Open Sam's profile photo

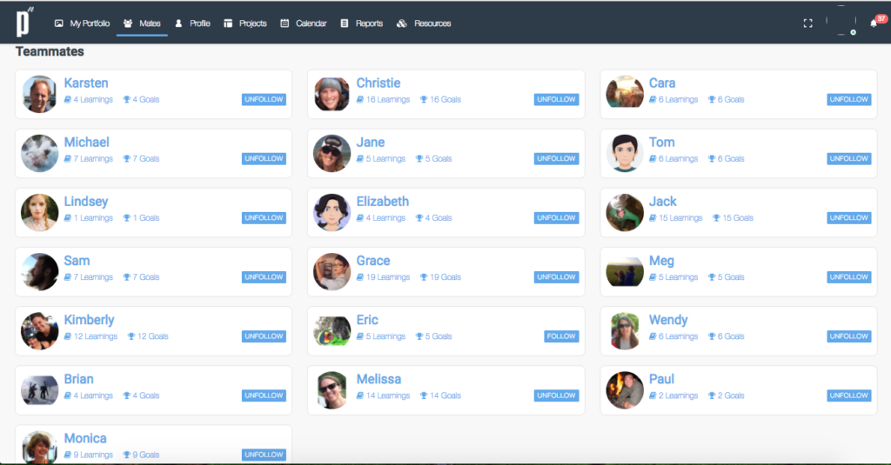click(x=40, y=271)
